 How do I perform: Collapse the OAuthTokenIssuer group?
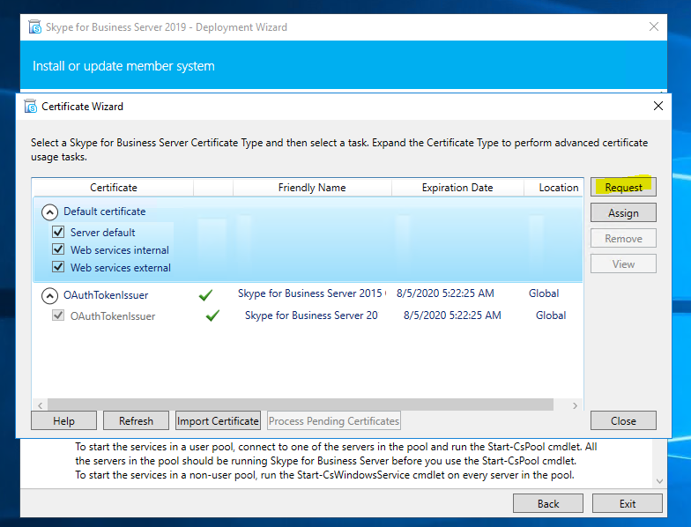click(x=48, y=294)
